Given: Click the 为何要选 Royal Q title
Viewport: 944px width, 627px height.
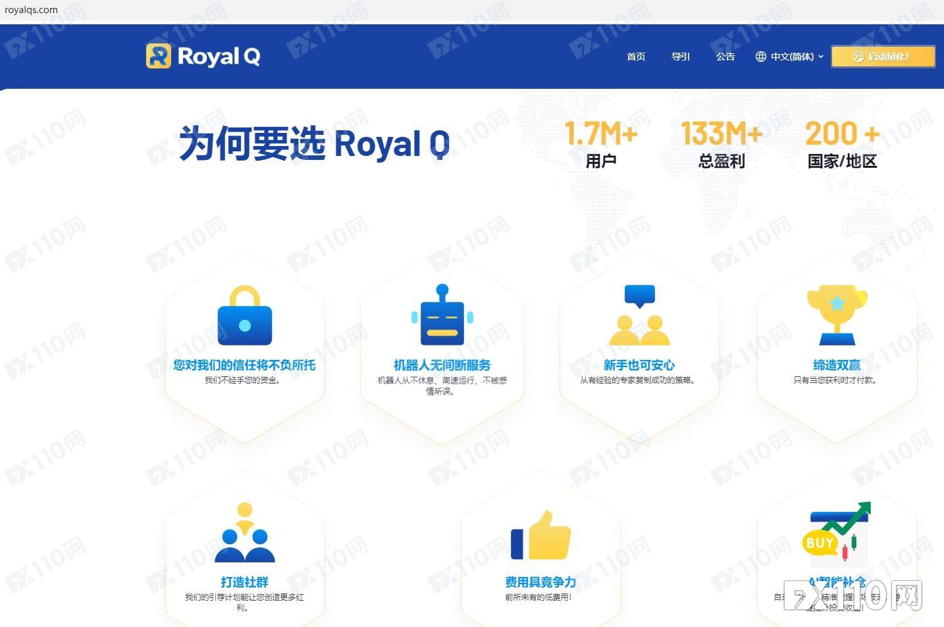Looking at the screenshot, I should coord(315,143).
